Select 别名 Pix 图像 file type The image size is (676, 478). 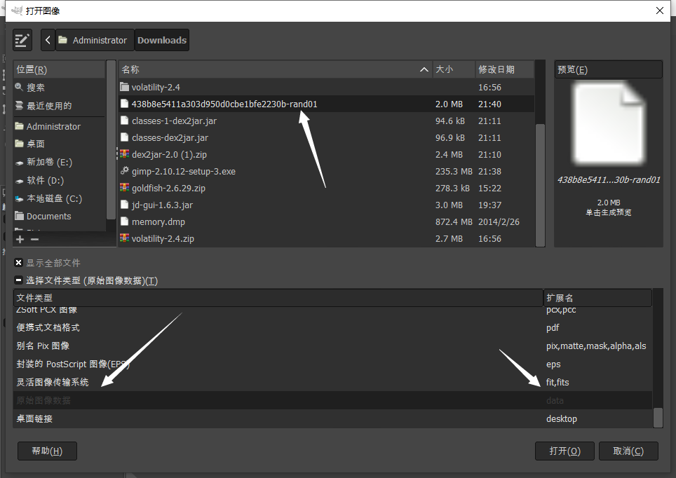tap(332, 346)
